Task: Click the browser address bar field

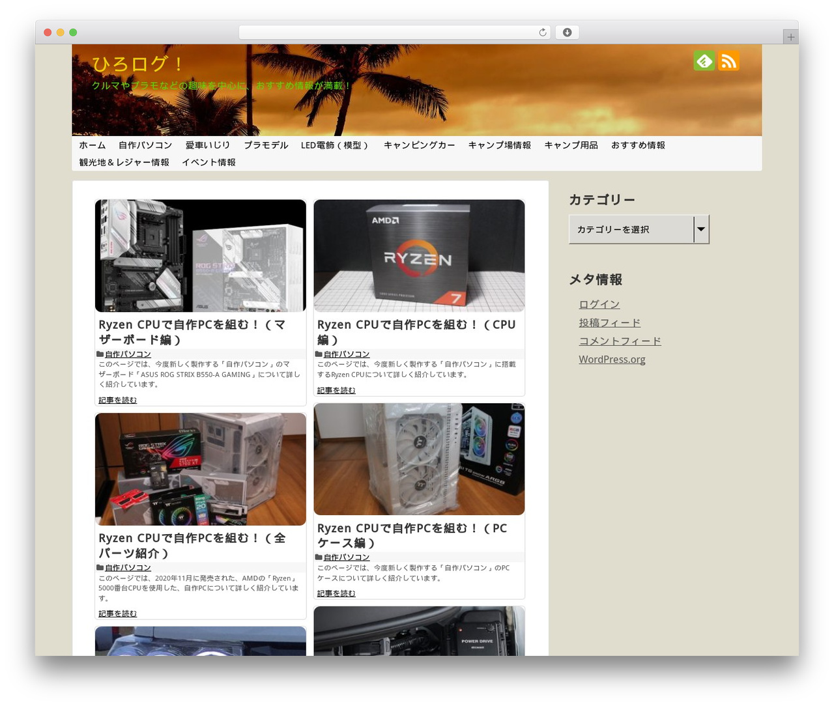Action: (394, 33)
